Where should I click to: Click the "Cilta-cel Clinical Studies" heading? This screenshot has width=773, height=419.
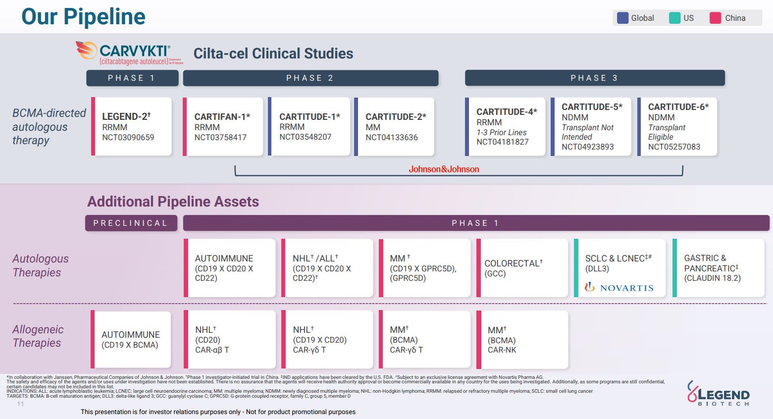pos(273,53)
